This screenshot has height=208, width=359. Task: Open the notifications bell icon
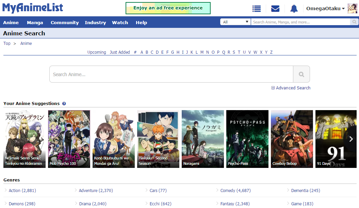(294, 9)
